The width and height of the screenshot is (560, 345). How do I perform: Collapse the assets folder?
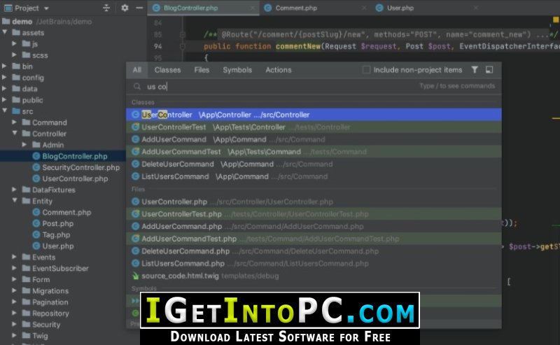point(5,32)
